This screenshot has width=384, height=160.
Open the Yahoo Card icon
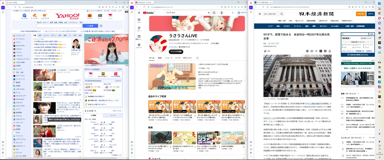tap(100, 16)
